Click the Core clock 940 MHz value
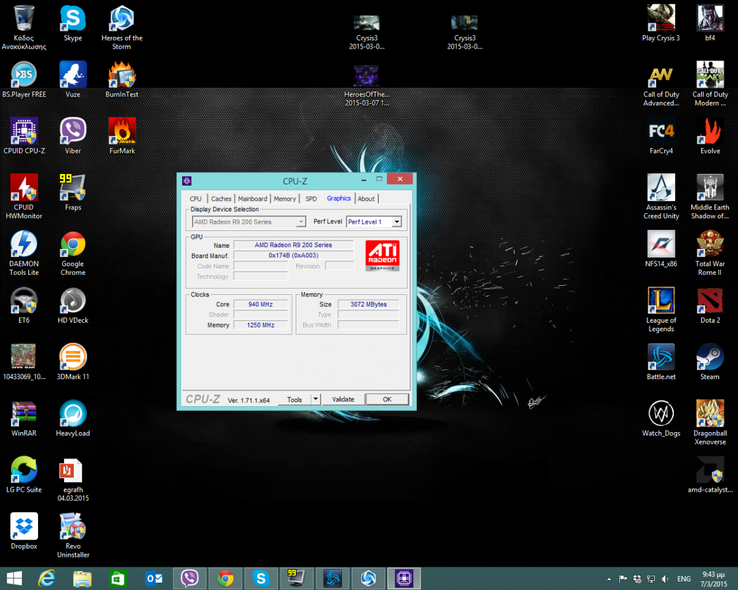Screen dimensions: 738x590 (261, 304)
